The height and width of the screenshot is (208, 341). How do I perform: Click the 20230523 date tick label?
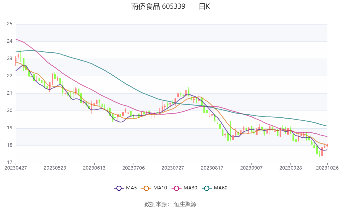(55, 168)
